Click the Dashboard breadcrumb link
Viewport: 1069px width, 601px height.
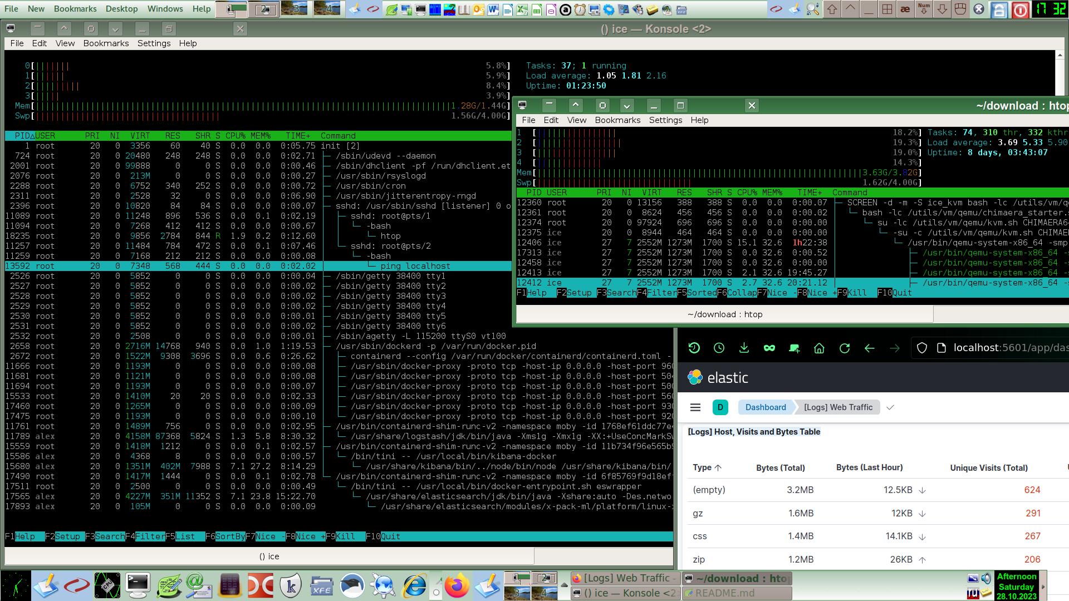765,407
